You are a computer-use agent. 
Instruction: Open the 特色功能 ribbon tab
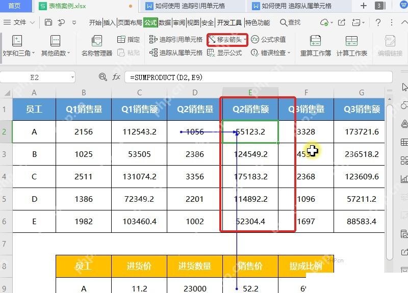coord(258,23)
